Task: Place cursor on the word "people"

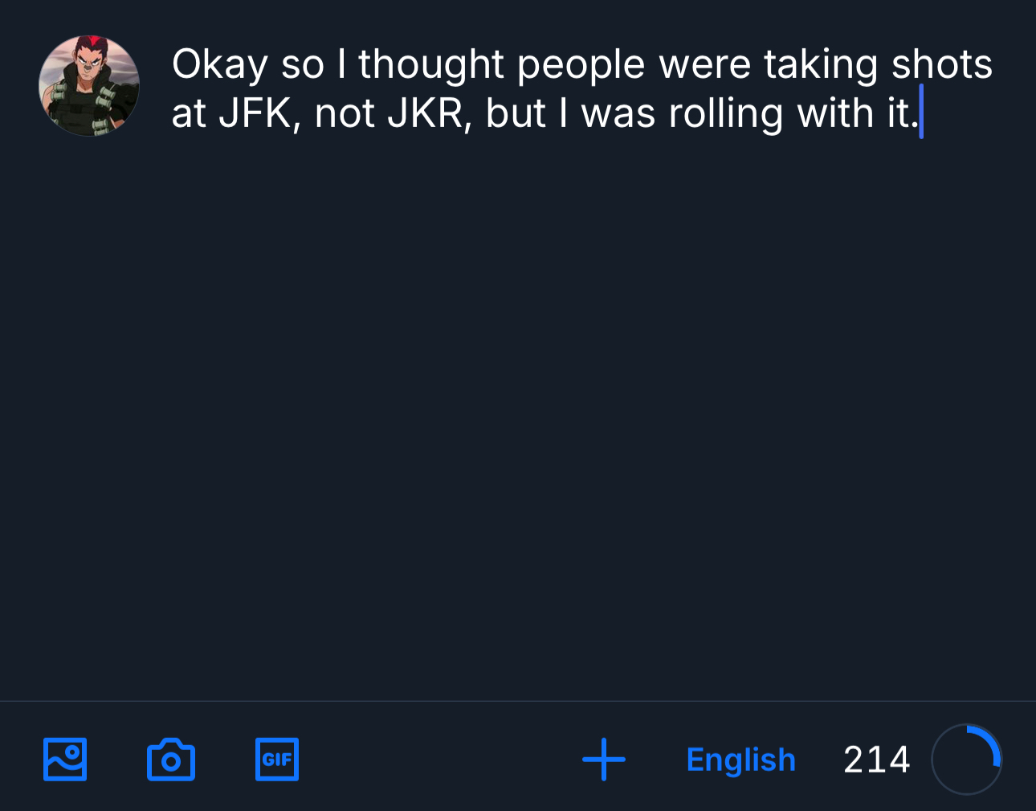Action: 581,65
